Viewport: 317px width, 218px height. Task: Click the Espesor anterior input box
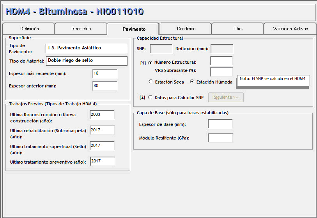pos(104,86)
